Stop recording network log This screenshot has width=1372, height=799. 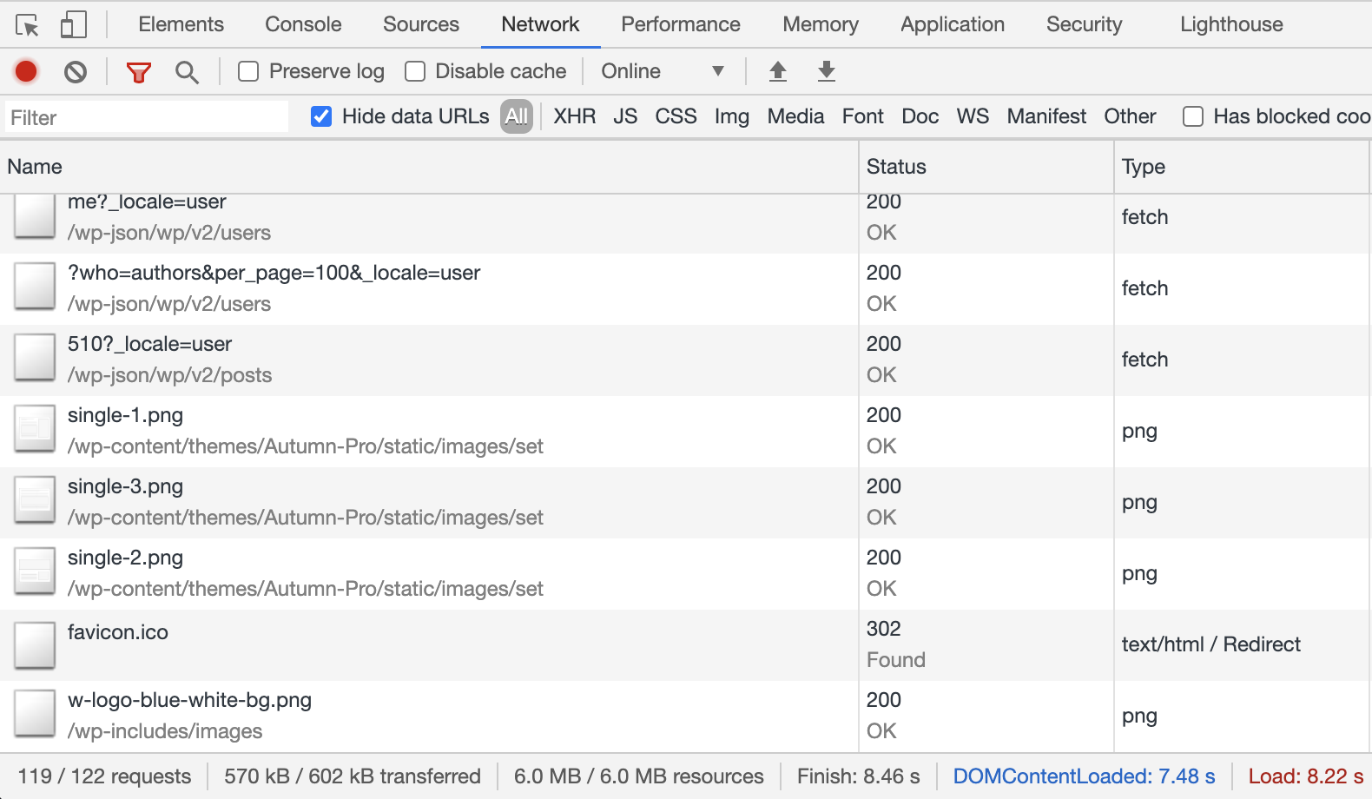click(26, 71)
